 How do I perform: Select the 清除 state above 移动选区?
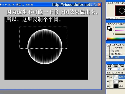click(x=117, y=51)
